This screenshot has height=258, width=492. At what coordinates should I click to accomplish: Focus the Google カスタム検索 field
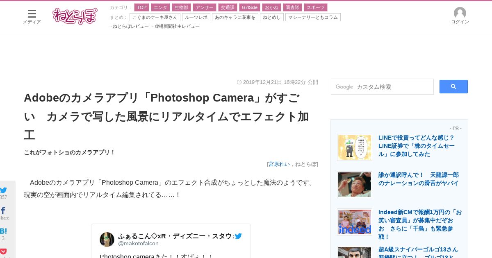point(382,87)
